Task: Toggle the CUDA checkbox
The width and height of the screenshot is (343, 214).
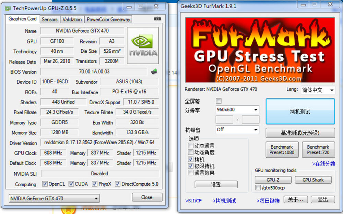Action: click(71, 184)
